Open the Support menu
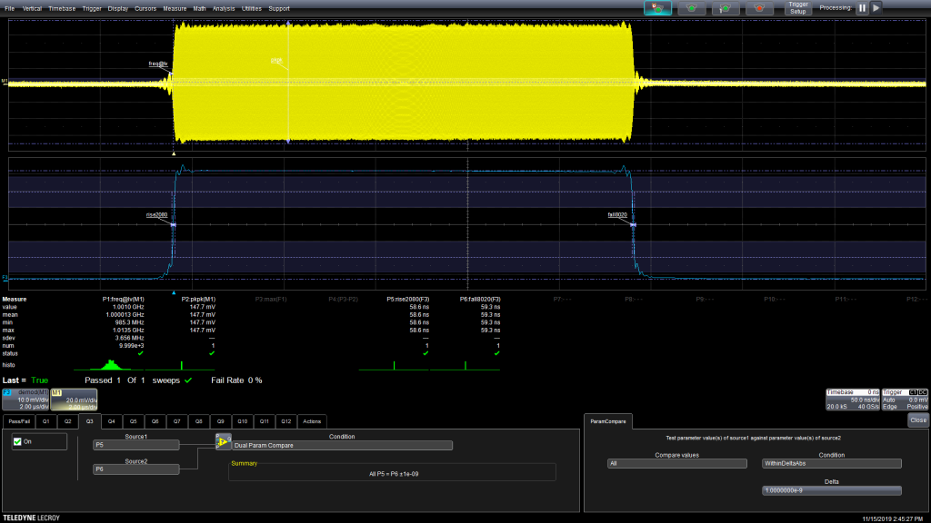The height and width of the screenshot is (523, 931). coord(279,8)
